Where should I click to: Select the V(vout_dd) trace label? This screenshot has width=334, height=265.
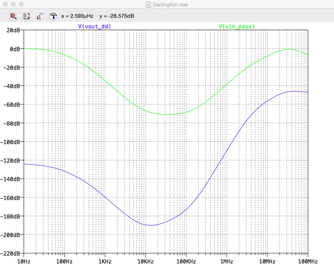click(94, 26)
